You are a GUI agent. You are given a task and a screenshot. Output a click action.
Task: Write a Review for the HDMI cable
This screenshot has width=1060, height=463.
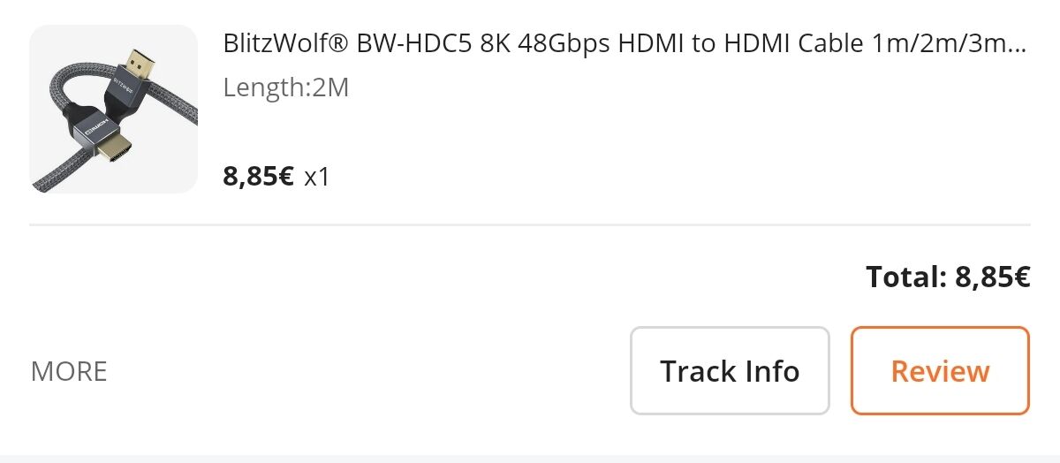[940, 370]
